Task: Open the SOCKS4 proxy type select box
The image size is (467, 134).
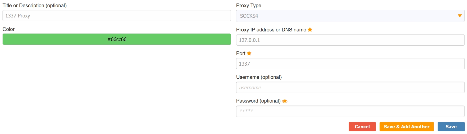Action: pos(347,16)
